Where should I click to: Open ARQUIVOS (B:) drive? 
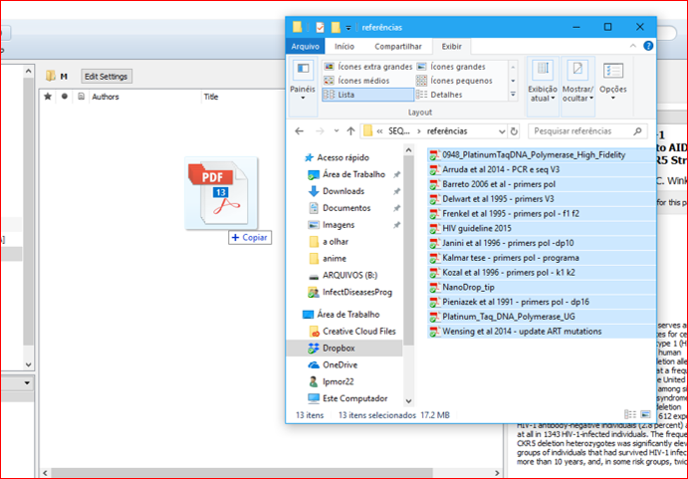pos(349,275)
